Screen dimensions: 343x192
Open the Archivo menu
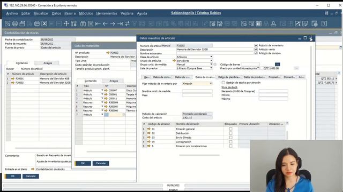(12, 13)
